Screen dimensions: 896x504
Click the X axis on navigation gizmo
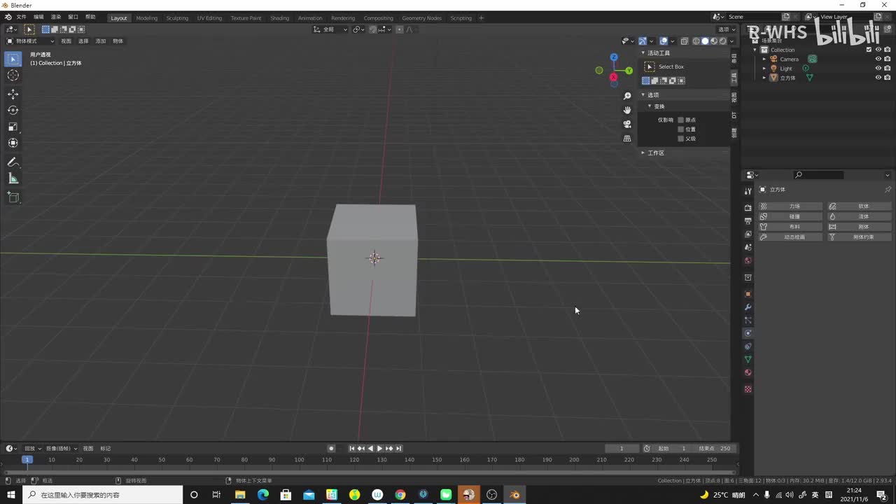pos(614,76)
